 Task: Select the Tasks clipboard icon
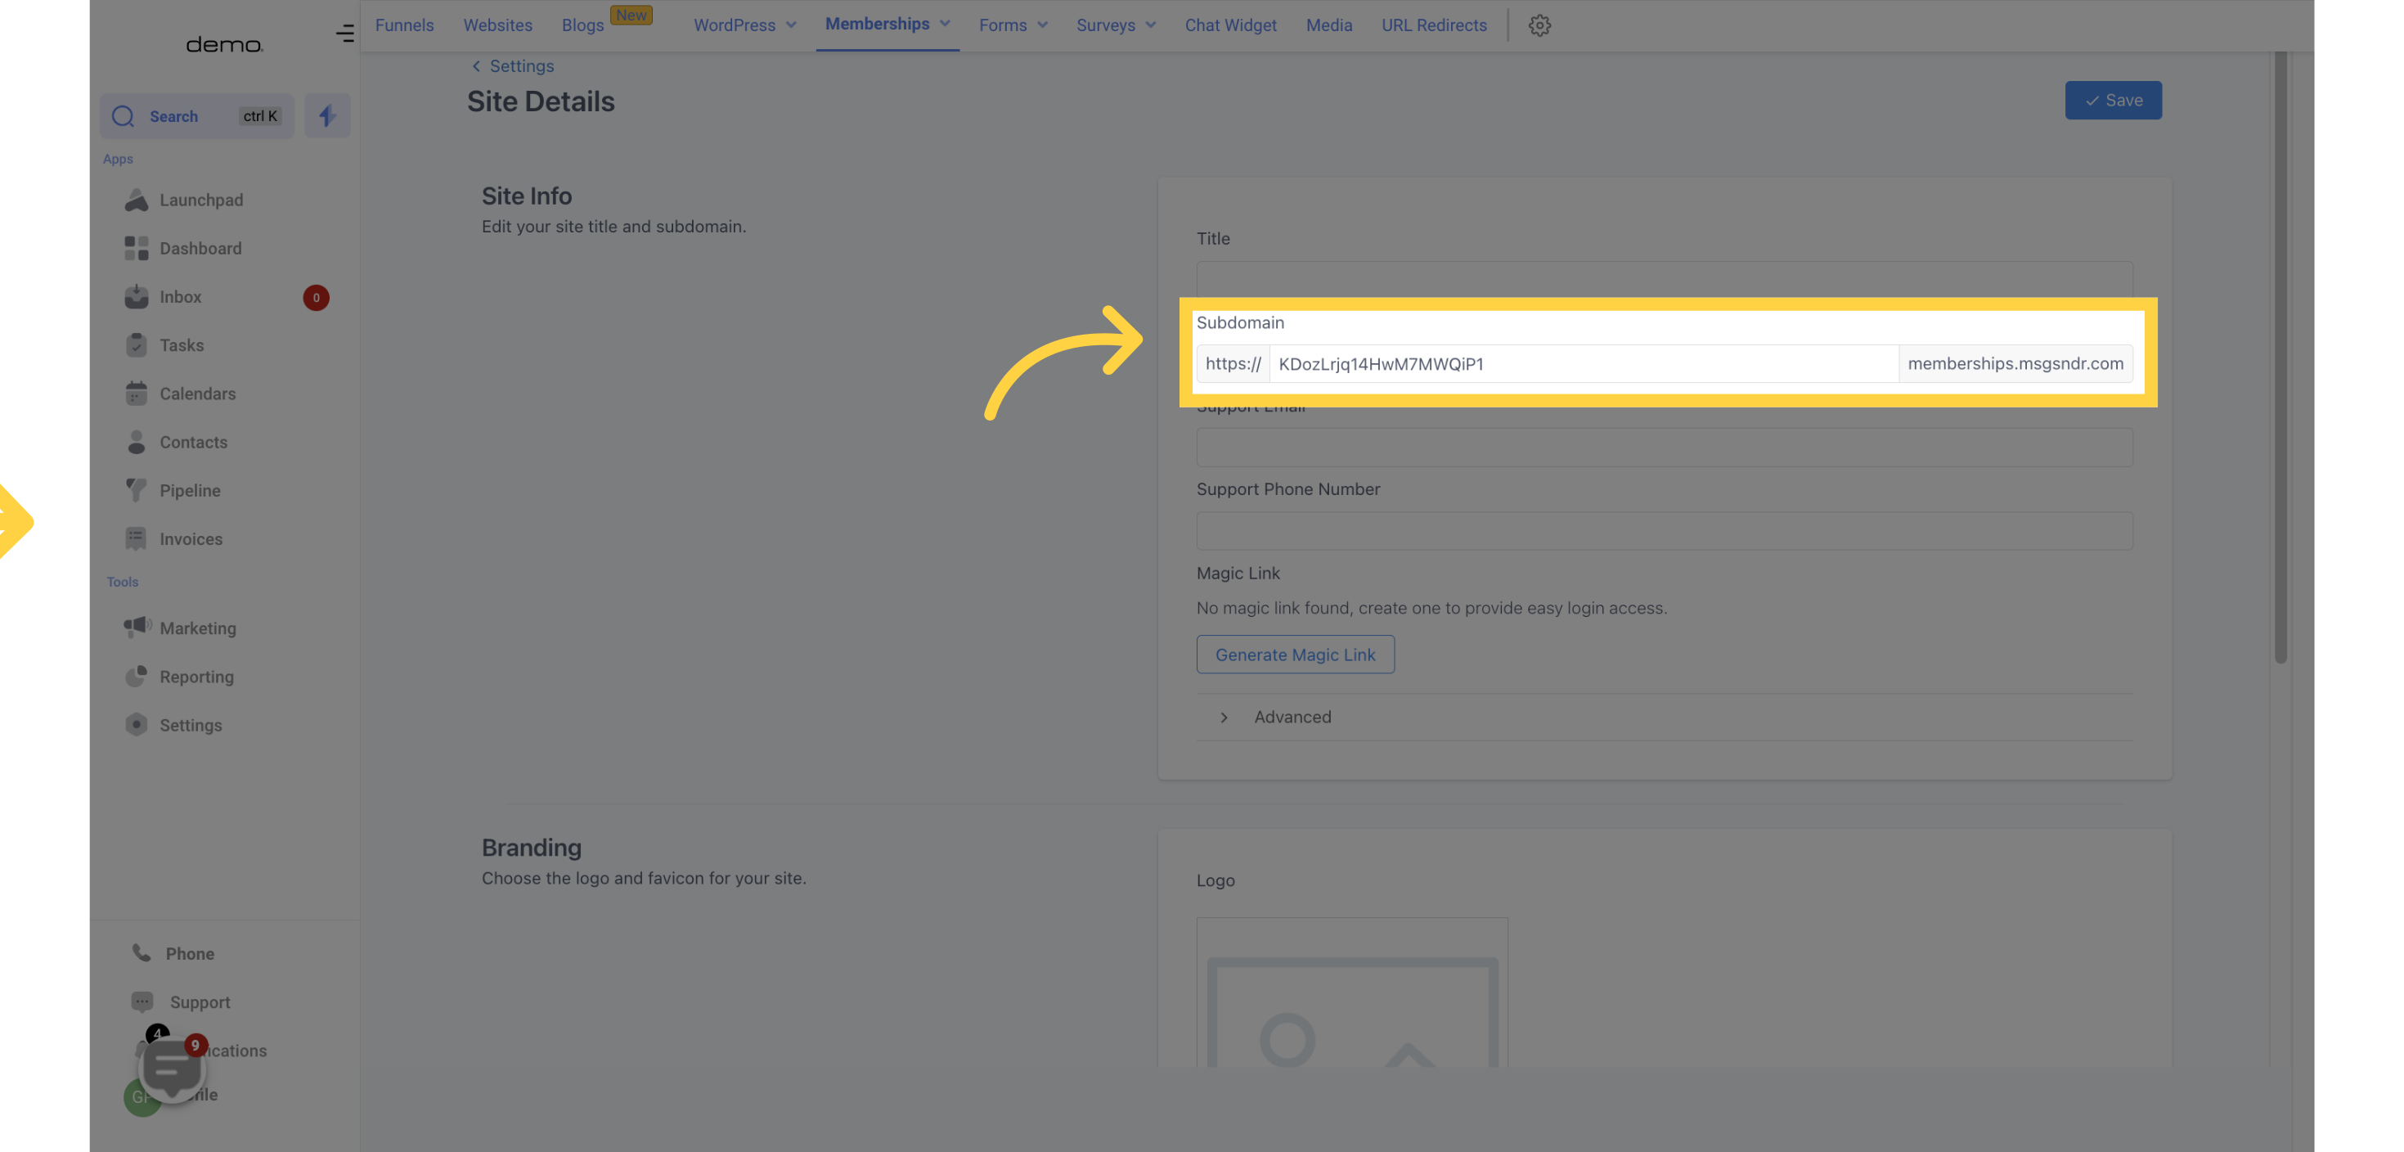pyautogui.click(x=137, y=345)
